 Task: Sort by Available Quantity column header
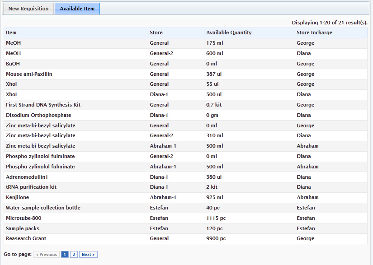229,33
